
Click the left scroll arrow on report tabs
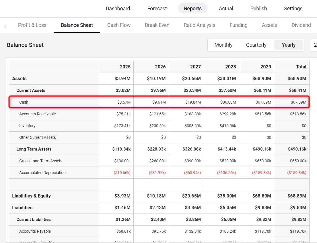click(x=5, y=26)
